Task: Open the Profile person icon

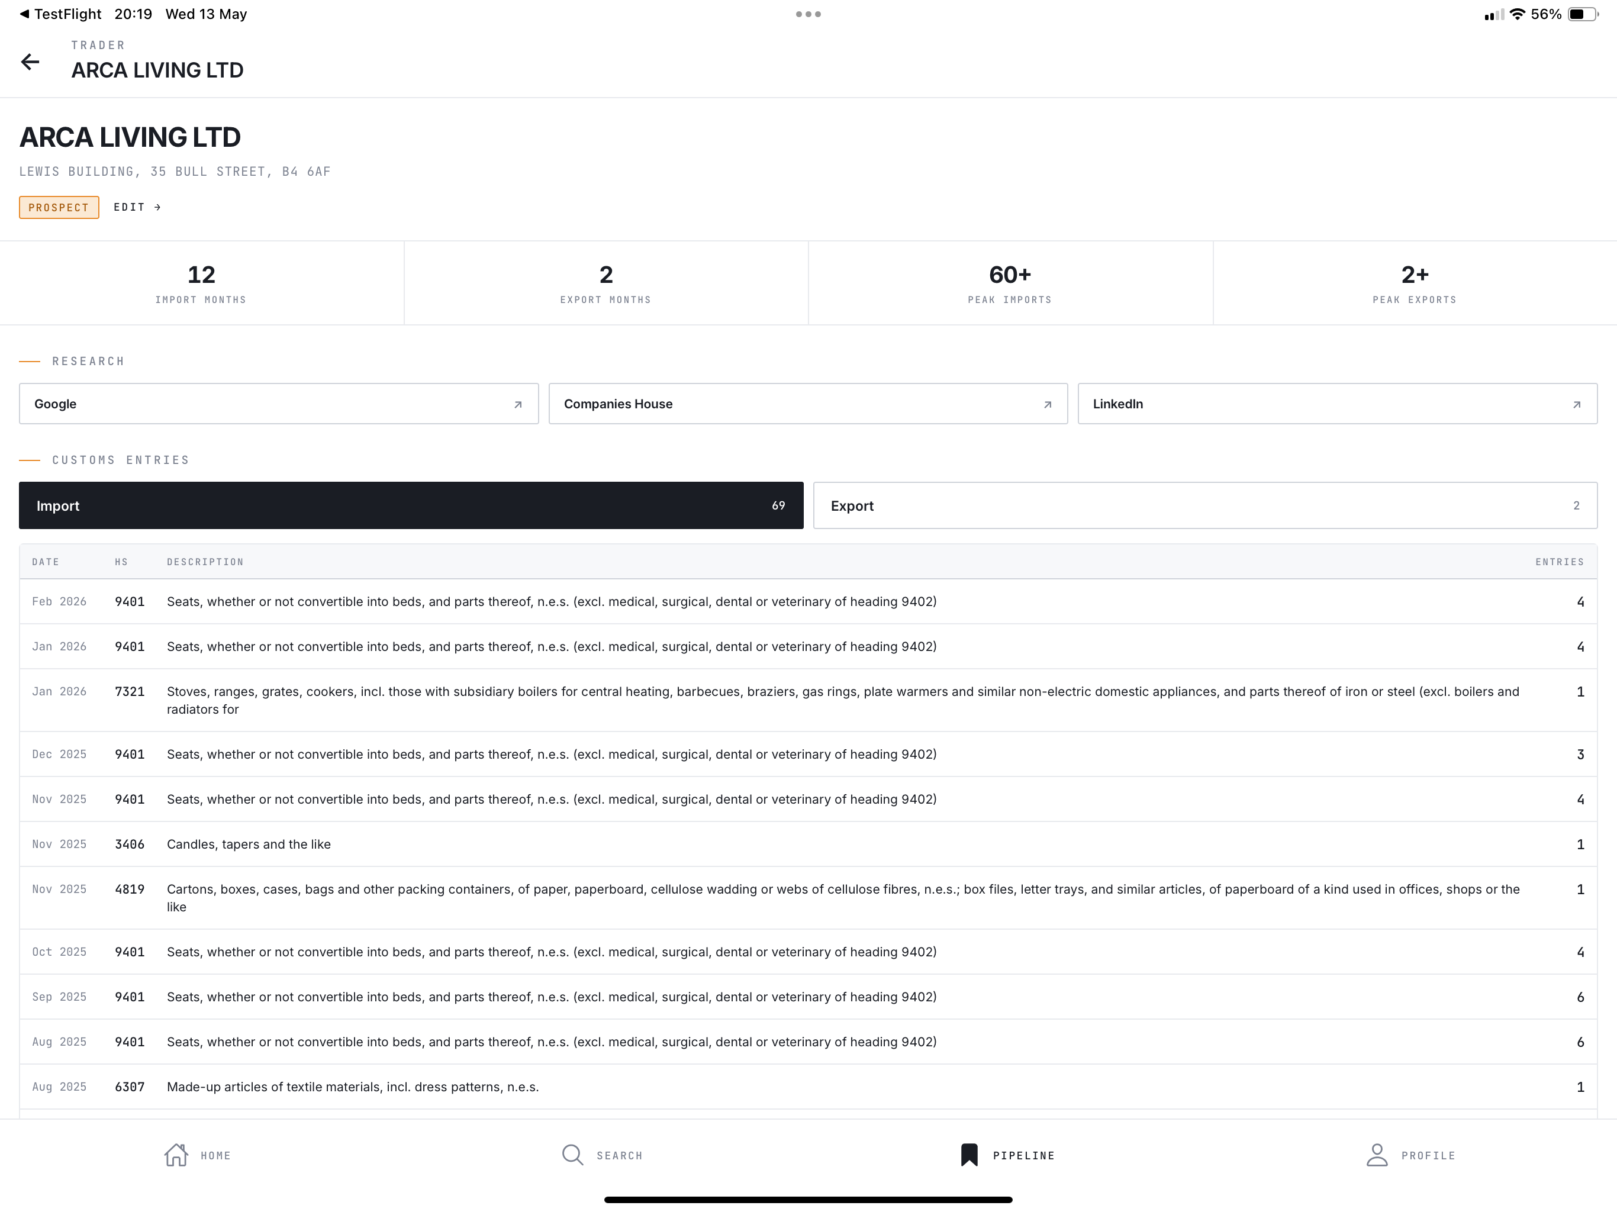Action: (x=1377, y=1155)
